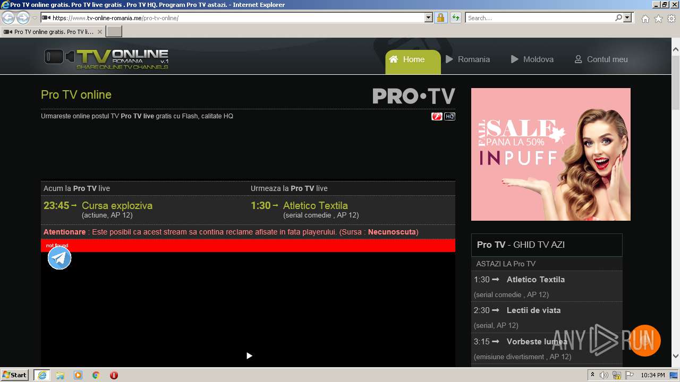Start the video with the play button

tap(249, 355)
